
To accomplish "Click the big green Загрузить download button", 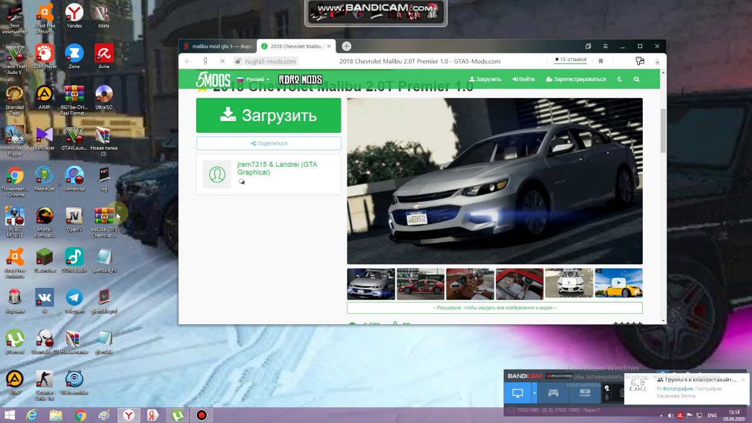I will tap(268, 115).
